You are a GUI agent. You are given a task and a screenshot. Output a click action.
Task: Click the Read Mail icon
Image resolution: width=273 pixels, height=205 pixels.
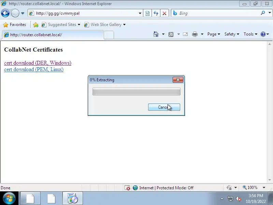point(185,34)
